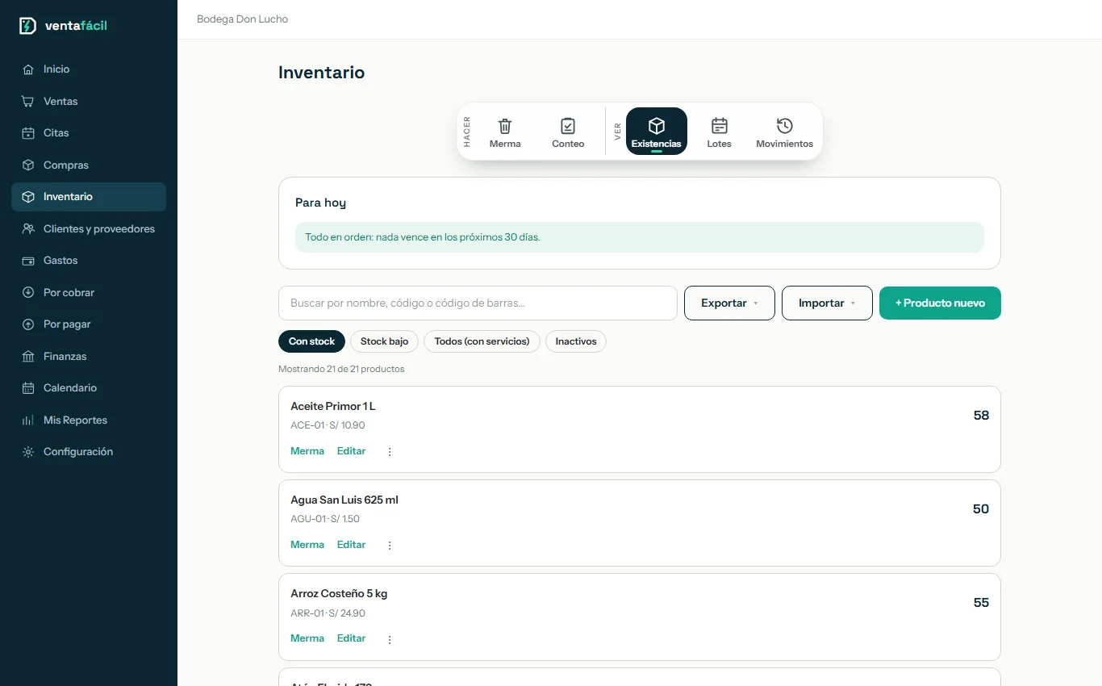Focus the product search field
Viewport: 1102px width, 686px height.
pyautogui.click(x=478, y=303)
